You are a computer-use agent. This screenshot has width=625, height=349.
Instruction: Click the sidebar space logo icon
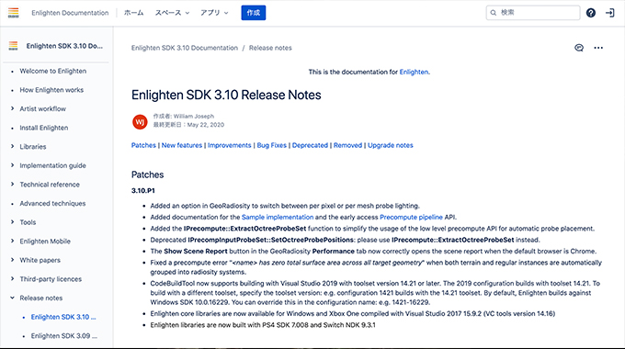13,46
